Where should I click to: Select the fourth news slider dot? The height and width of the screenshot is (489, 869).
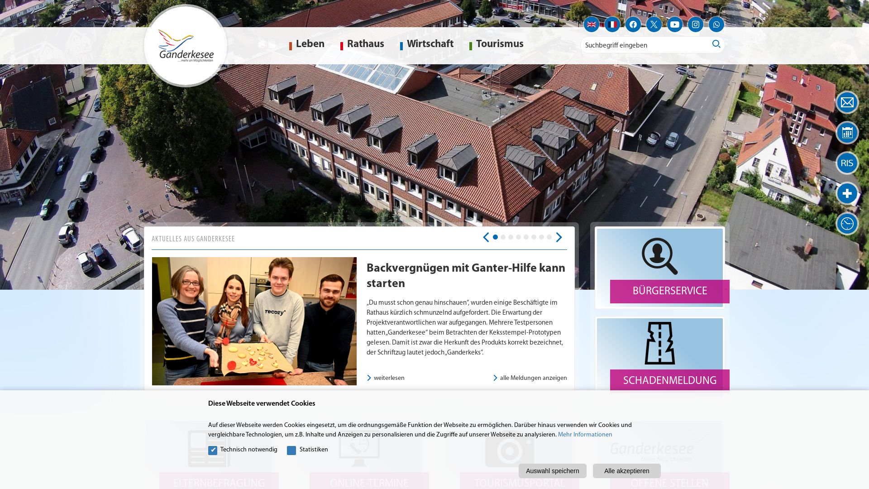(x=518, y=237)
